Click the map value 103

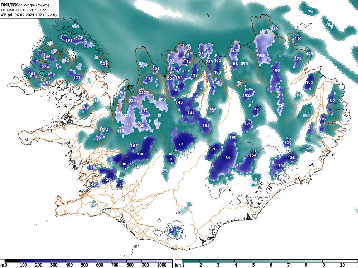pos(134,146)
